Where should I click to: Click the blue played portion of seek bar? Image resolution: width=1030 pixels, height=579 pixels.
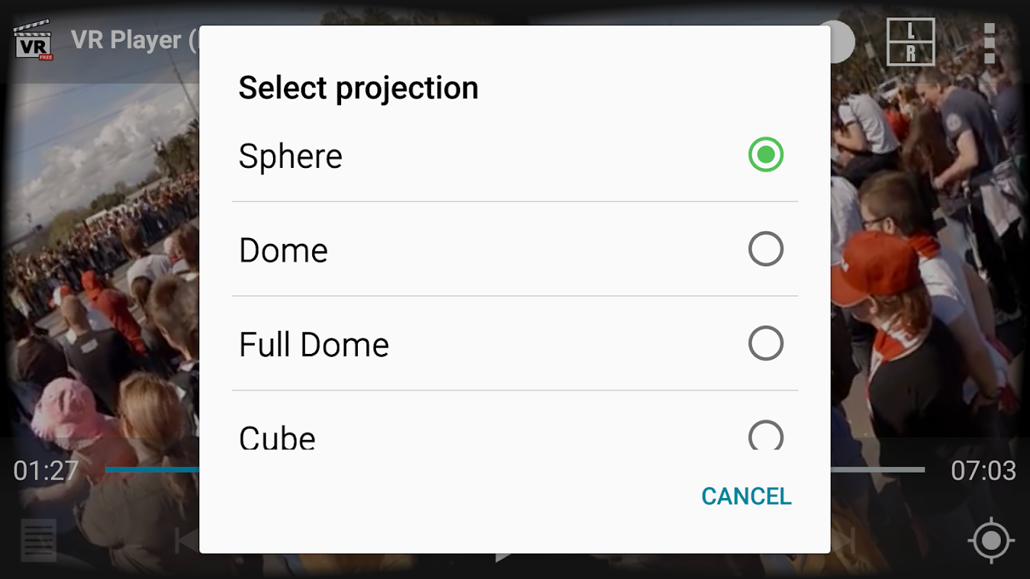click(x=152, y=470)
